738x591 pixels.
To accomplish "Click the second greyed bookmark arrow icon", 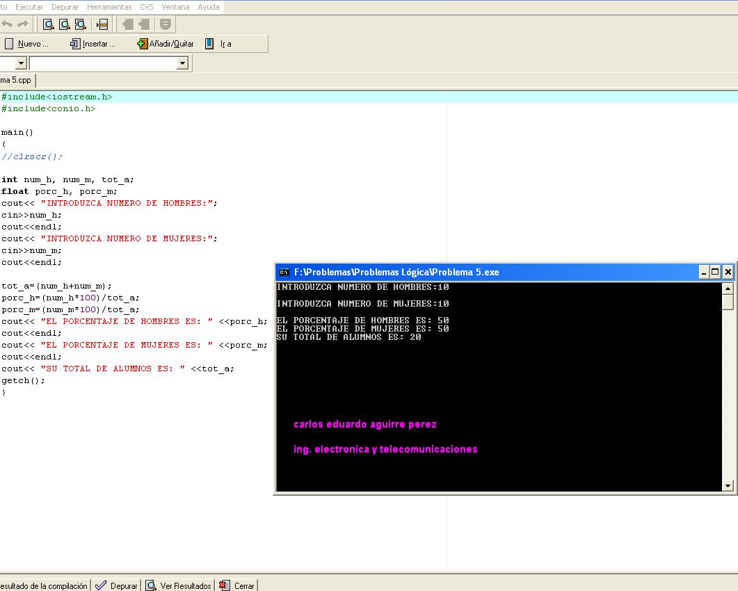I will [x=144, y=24].
